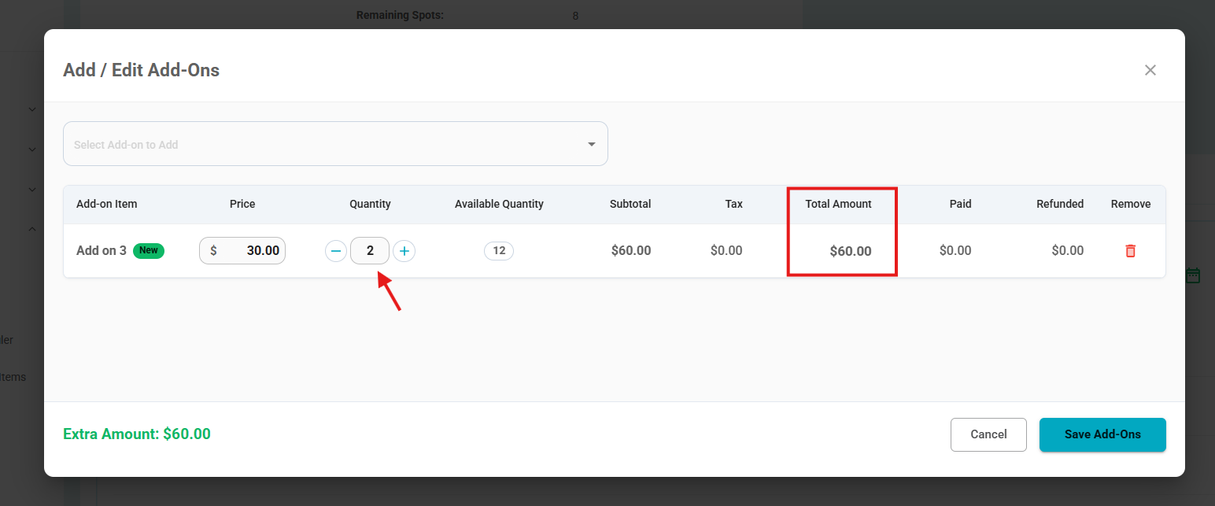1215x506 pixels.
Task: Close the Add / Edit Add-Ons dialog
Action: point(1150,70)
